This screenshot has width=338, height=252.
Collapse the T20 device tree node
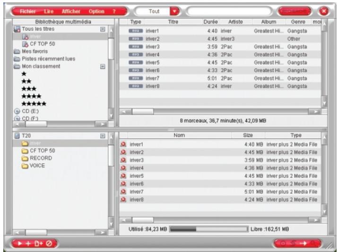103,136
